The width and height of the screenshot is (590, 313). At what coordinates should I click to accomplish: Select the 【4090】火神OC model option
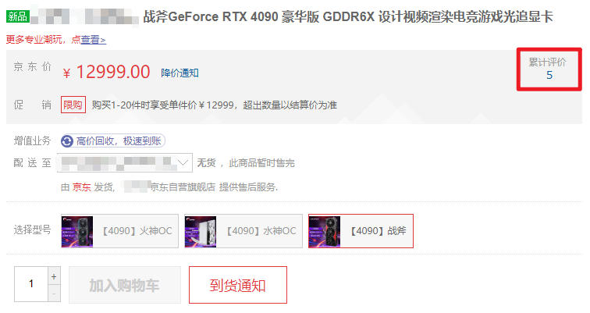point(119,231)
